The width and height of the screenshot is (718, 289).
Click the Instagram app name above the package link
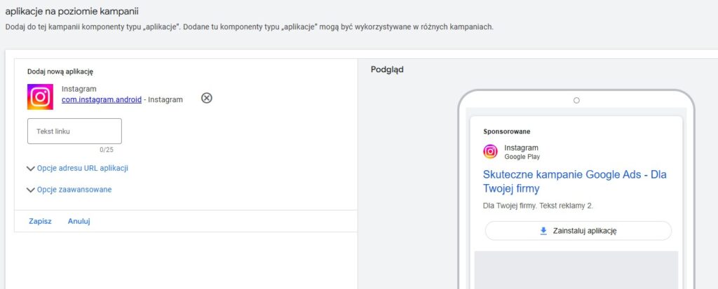click(79, 89)
